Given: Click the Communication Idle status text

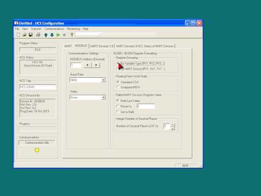Looking at the screenshot, I should click(x=37, y=143).
